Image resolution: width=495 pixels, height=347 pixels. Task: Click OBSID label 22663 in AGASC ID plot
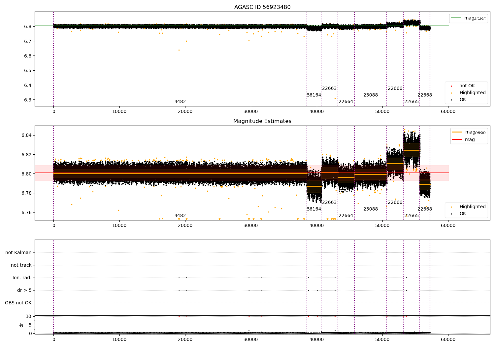pyautogui.click(x=329, y=89)
